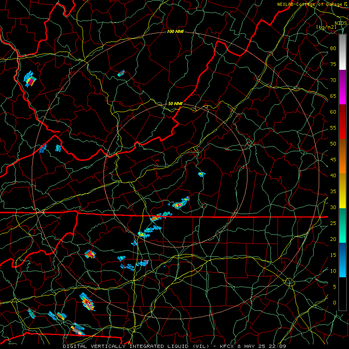Click the "10" value on the color scale
Image resolution: width=349 pixels, height=349 pixels.
click(x=333, y=271)
